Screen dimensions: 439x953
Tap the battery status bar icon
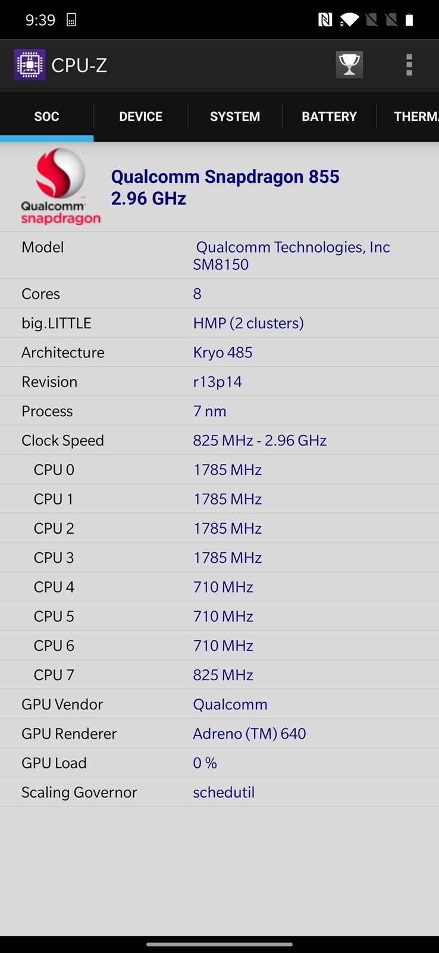(x=409, y=20)
